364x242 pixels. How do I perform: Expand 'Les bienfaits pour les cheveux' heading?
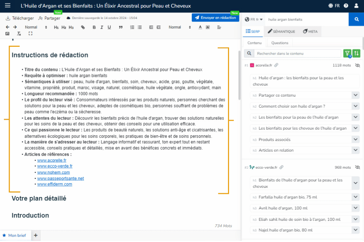355,128
